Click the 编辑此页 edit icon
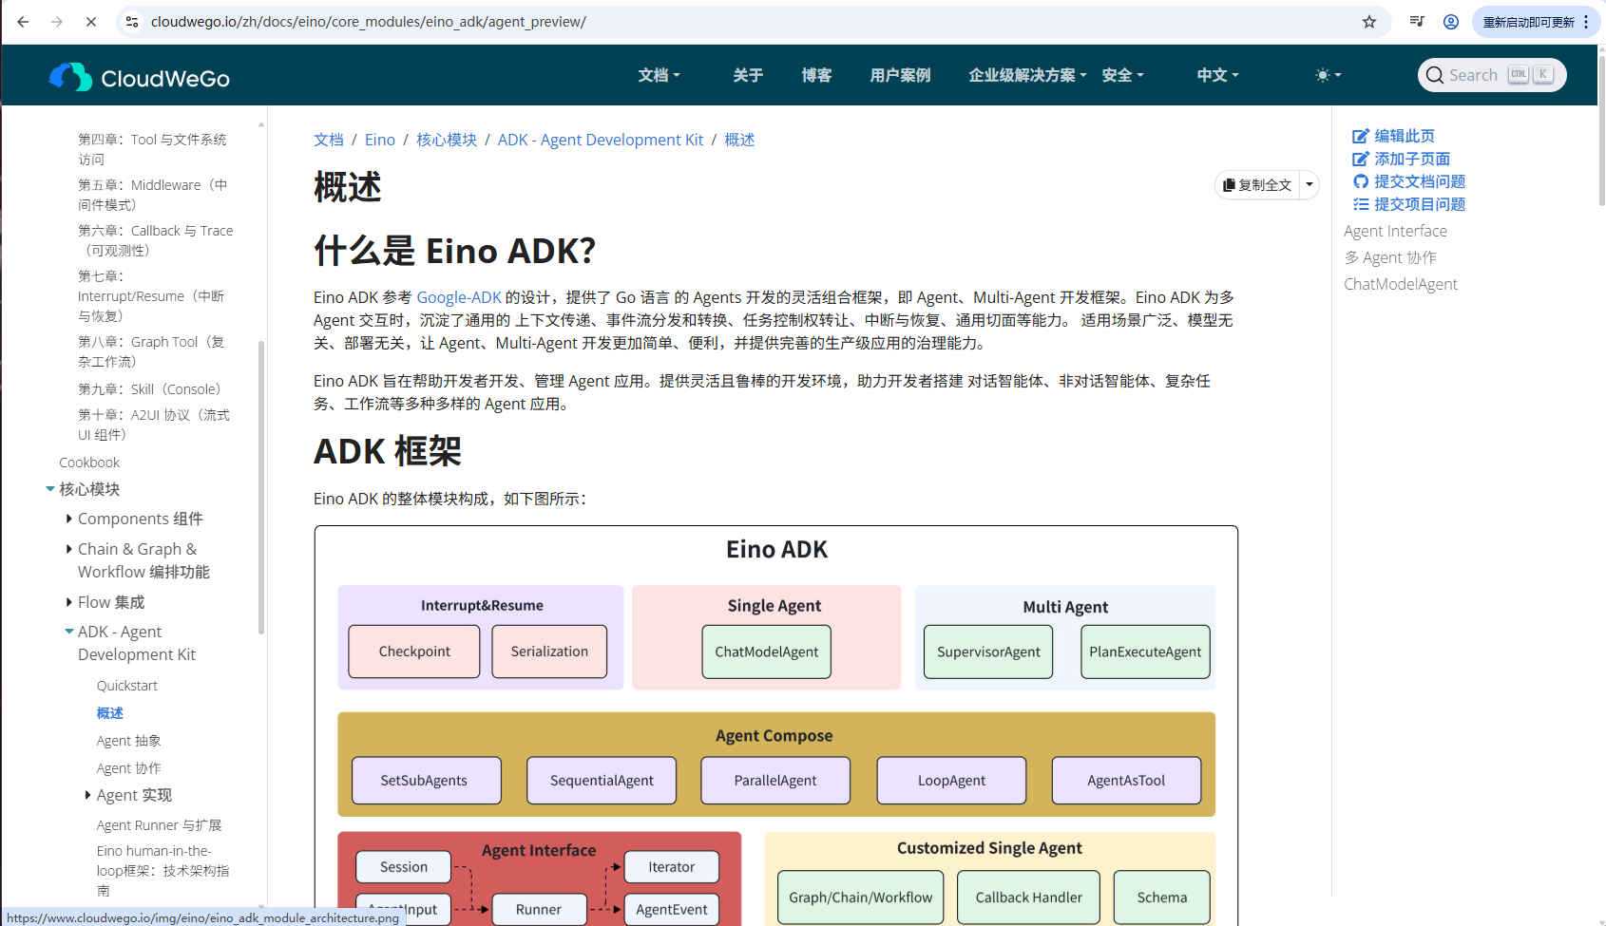Image resolution: width=1606 pixels, height=926 pixels. coord(1361,136)
